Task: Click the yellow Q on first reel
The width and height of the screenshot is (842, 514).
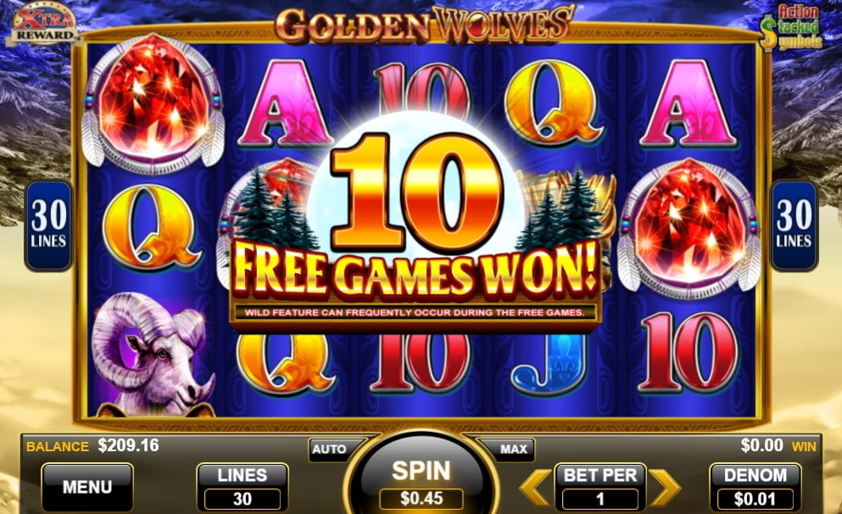Action: click(153, 227)
